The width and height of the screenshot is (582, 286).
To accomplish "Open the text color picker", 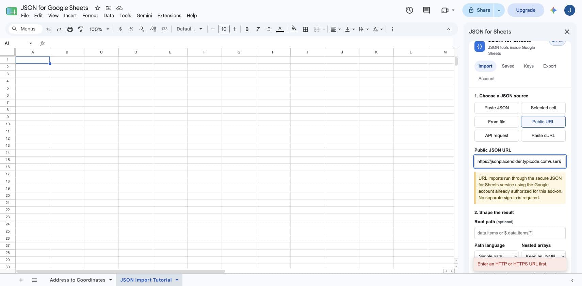I will 280,29.
